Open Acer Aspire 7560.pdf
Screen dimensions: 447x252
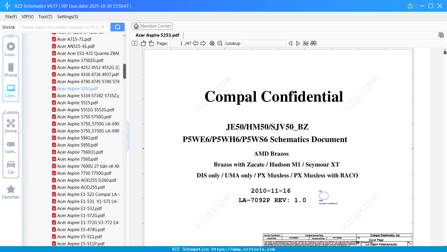pos(77,159)
